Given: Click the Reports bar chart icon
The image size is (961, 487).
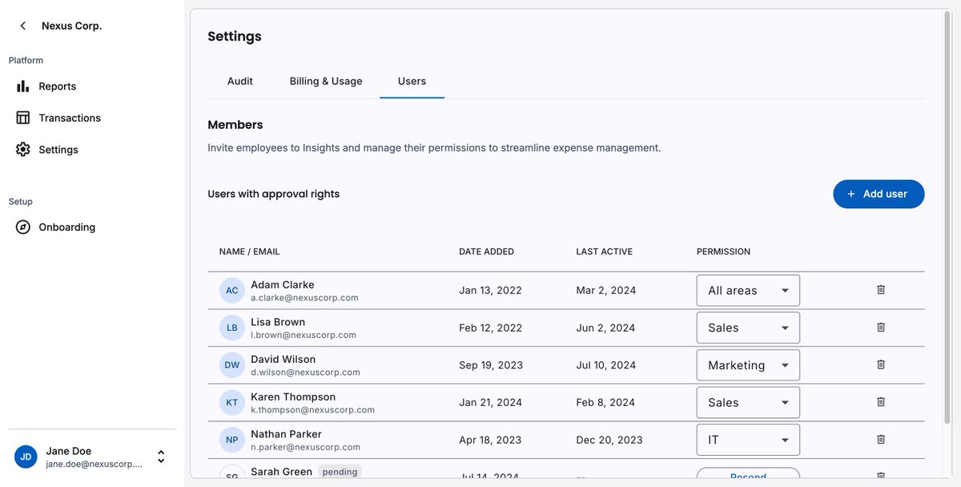Looking at the screenshot, I should 23,86.
